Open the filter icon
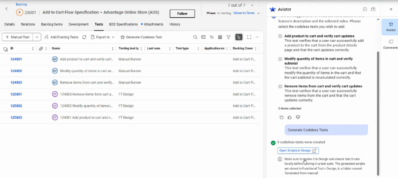Viewport: 398px width, 178px height. pyautogui.click(x=228, y=37)
